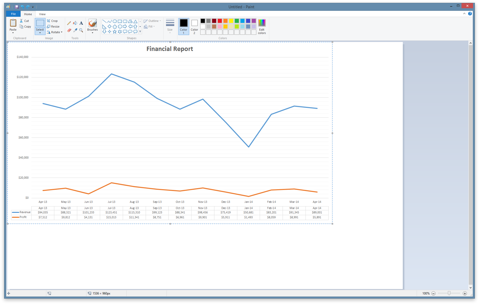
Task: Click the Cut scissors icon
Action: point(21,21)
